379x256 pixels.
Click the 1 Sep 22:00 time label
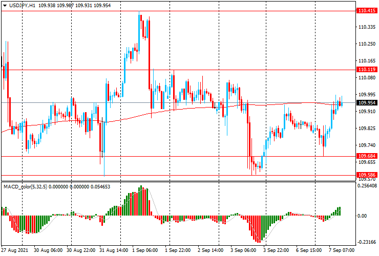coord(178,250)
